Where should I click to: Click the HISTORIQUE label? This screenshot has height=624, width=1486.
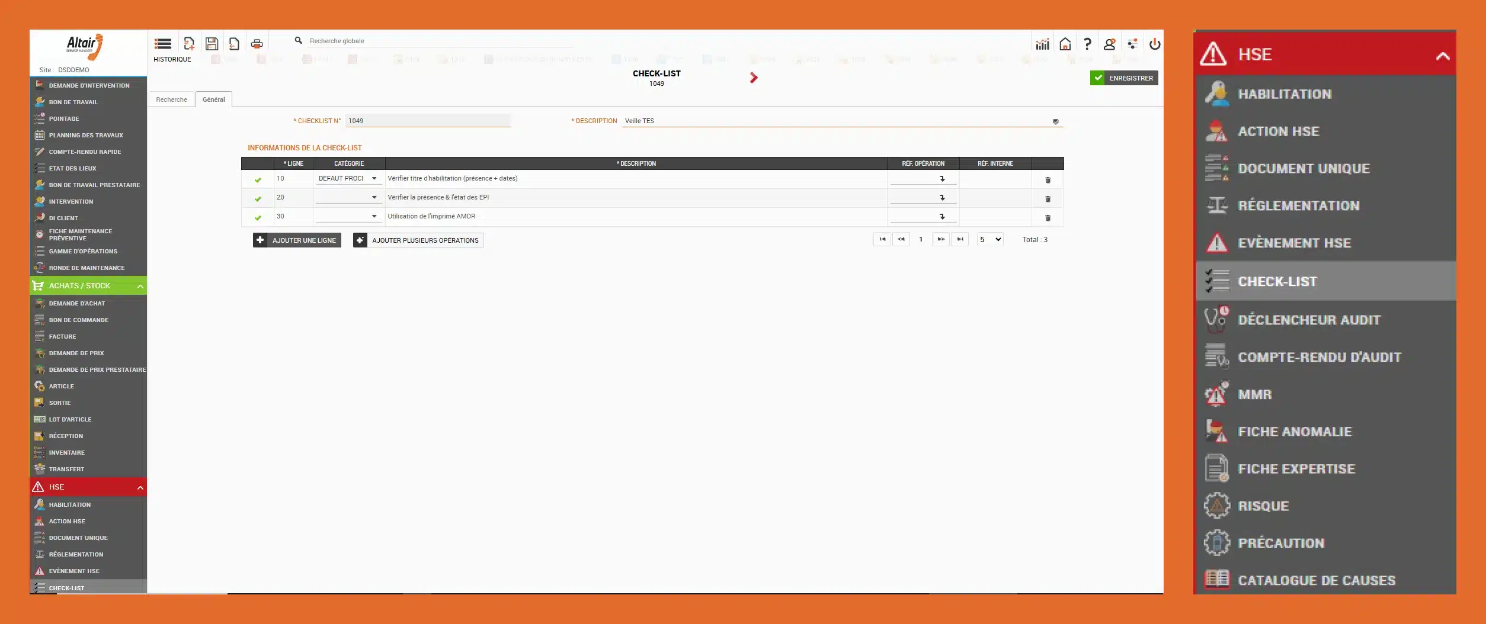coord(172,59)
